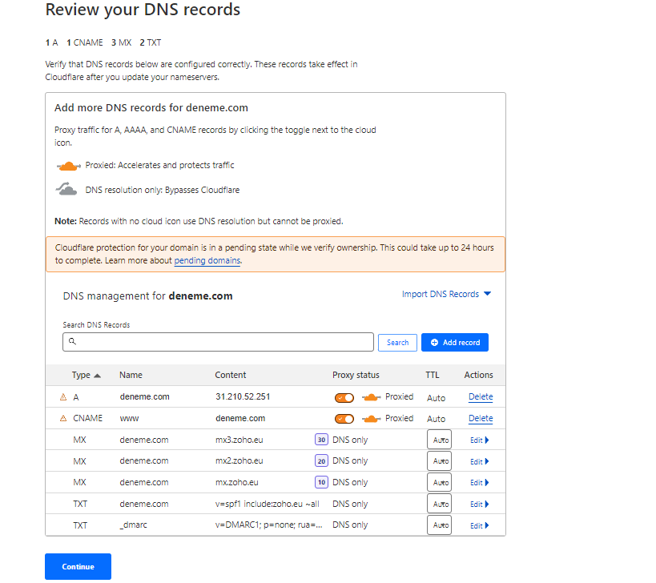Open the TTL Auto box for mx.zoho.eu

(439, 483)
